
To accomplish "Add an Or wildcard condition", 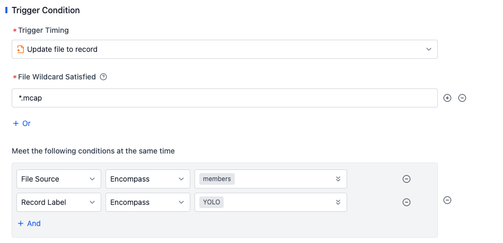I will (x=22, y=123).
